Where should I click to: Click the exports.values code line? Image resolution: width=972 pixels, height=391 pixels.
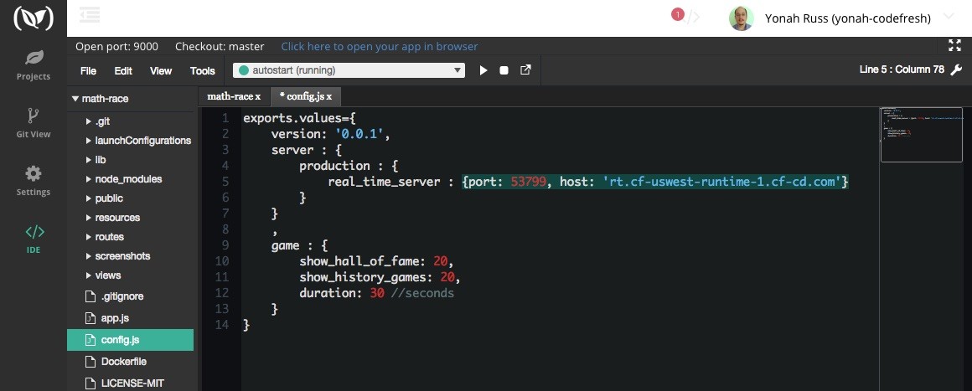point(300,118)
